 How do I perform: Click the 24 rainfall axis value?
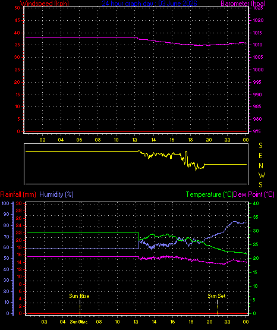pos(19,225)
